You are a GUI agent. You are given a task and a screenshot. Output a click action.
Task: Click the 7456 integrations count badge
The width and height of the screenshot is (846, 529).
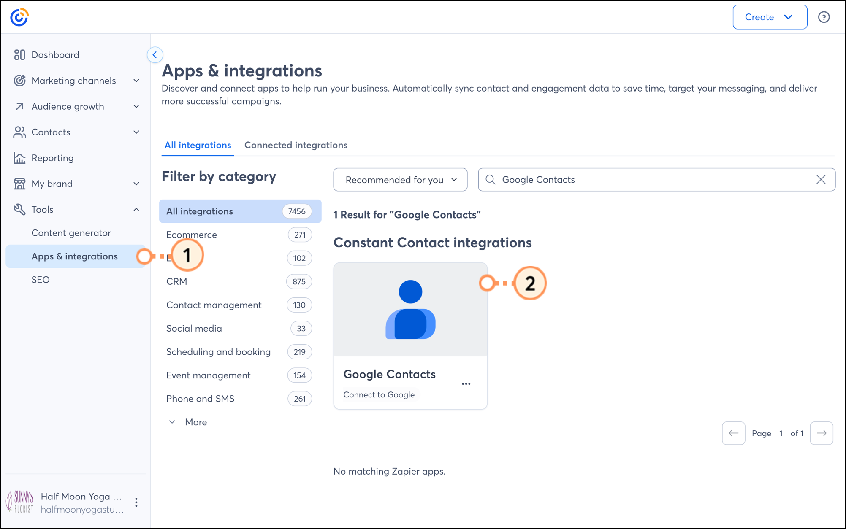pyautogui.click(x=297, y=211)
